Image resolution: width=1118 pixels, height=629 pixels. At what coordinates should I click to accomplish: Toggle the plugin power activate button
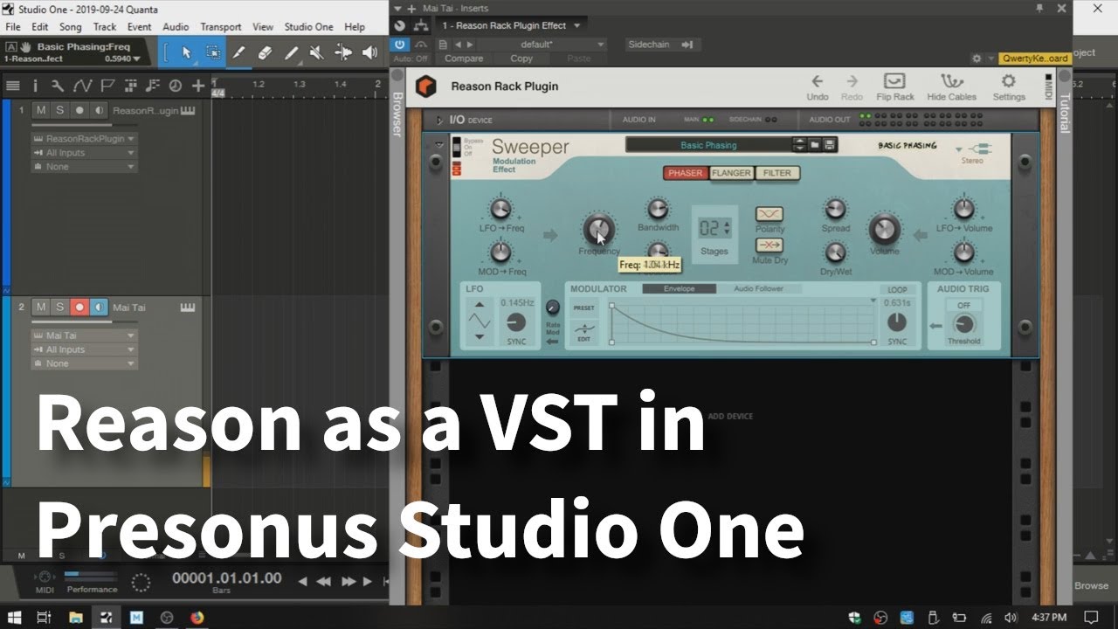(400, 44)
